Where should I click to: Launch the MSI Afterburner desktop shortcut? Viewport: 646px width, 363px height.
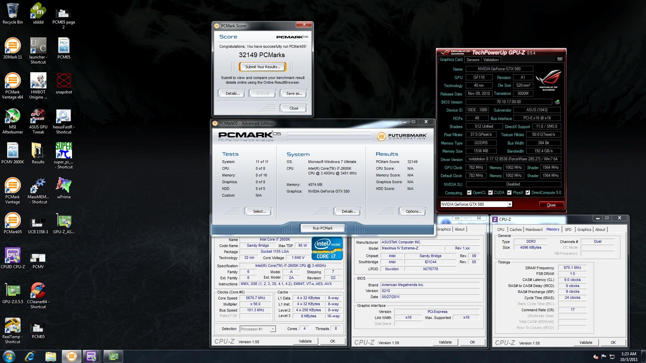coord(13,121)
